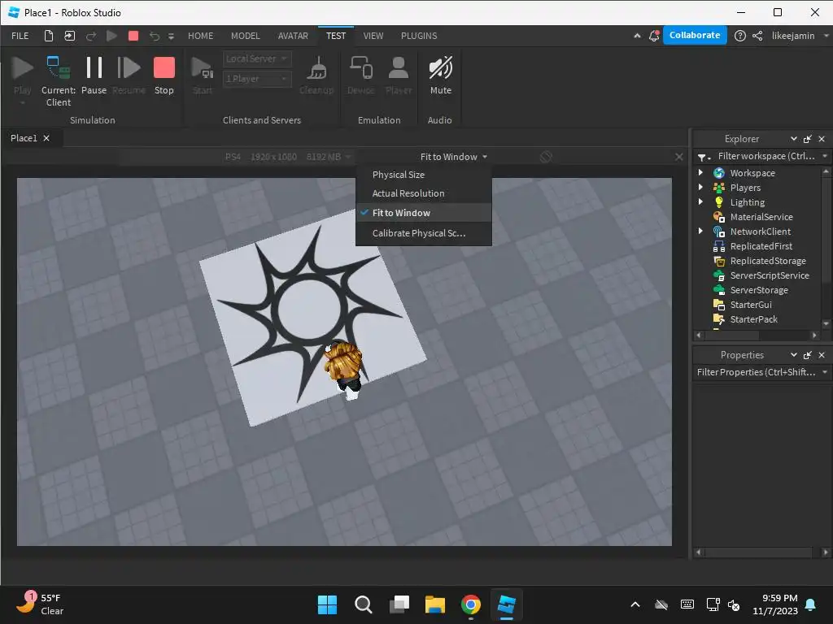Viewport: 833px width, 624px height.
Task: Click the Filter workspace search field
Action: [x=766, y=156]
